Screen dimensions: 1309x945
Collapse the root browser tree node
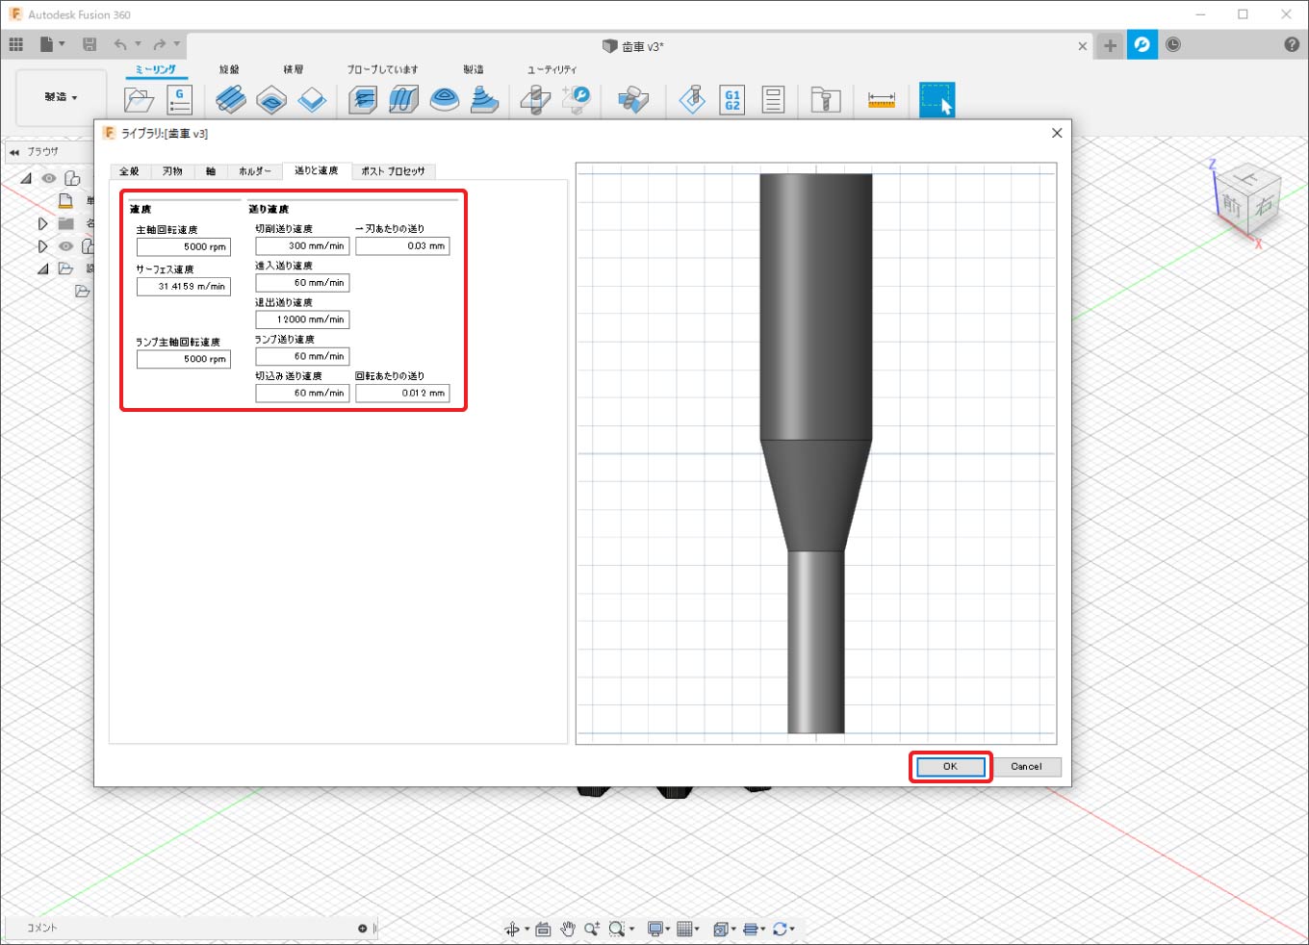pyautogui.click(x=26, y=178)
